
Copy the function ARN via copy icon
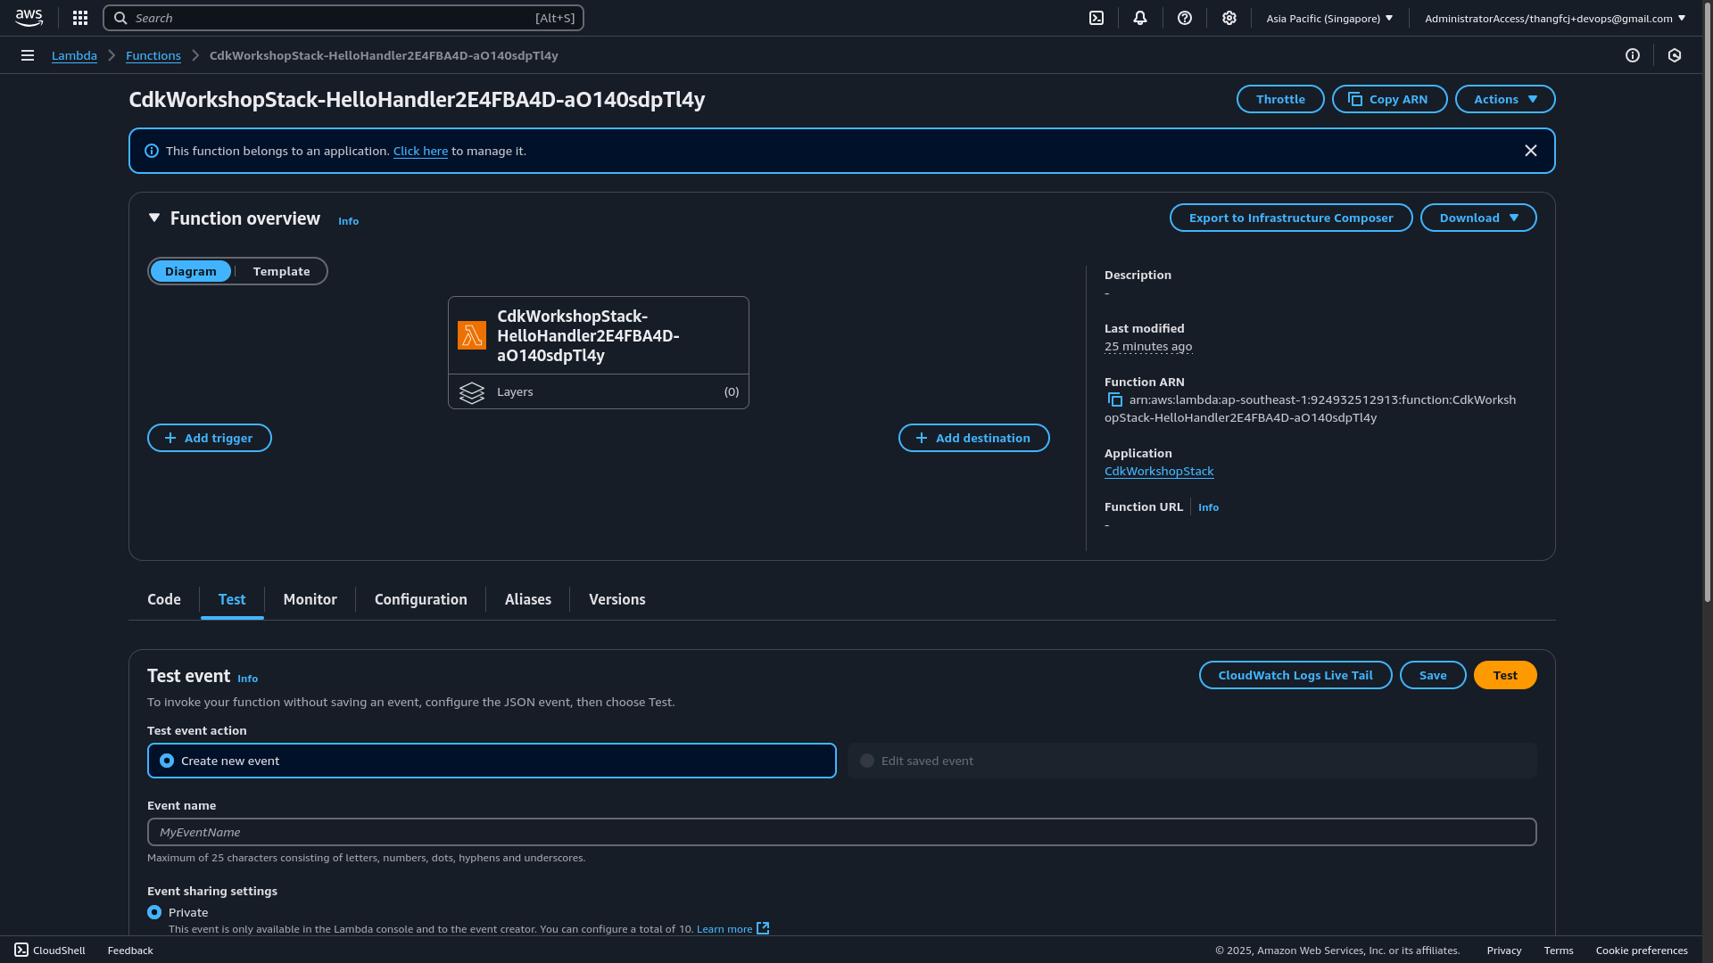click(1114, 399)
